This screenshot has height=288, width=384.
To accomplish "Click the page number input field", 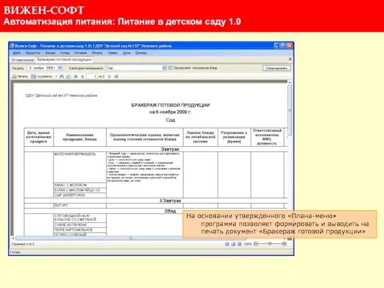I will pyautogui.click(x=92, y=76).
